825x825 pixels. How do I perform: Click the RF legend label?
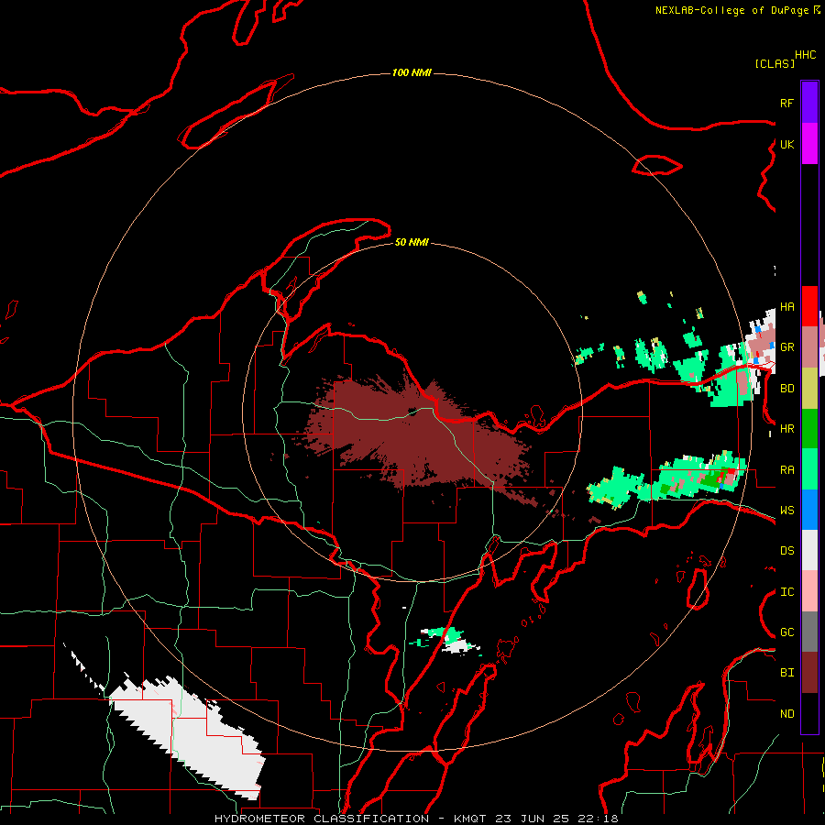(x=786, y=104)
